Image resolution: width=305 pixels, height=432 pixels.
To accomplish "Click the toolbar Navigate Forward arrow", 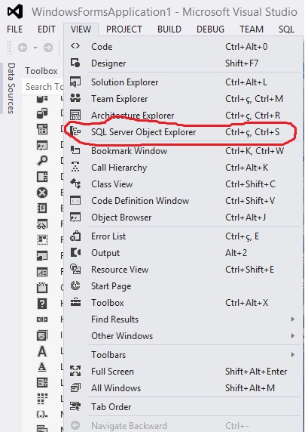I will [48, 48].
